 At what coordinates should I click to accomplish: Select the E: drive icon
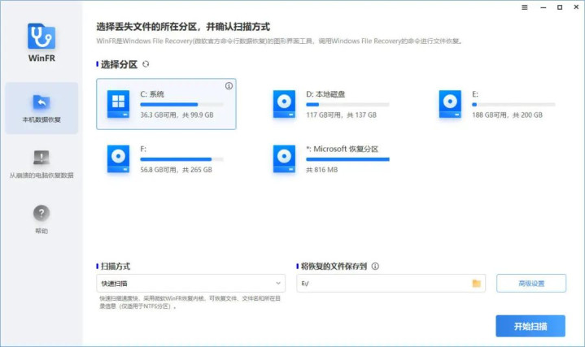(x=450, y=104)
